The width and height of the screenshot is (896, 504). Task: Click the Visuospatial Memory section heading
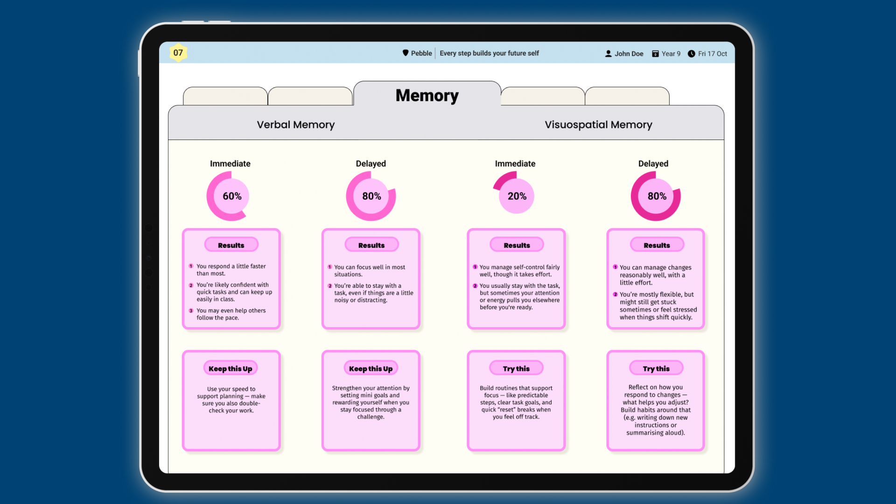[x=598, y=125]
